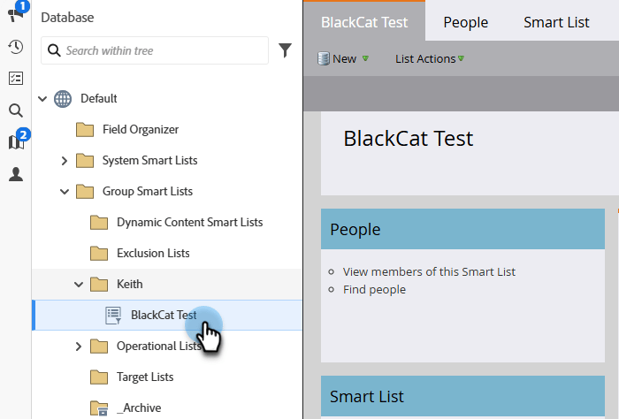Expand the Operational Lists folder
The height and width of the screenshot is (419, 619).
point(79,347)
